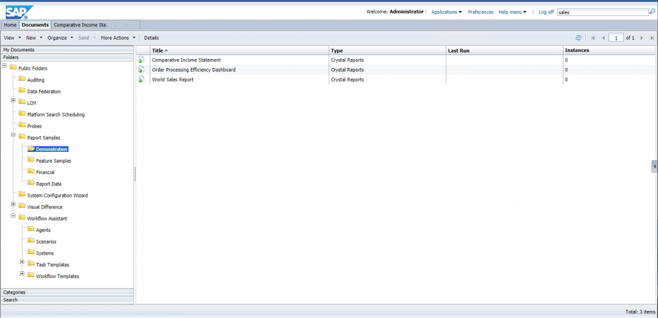Click the World Sales Report document icon

(141, 79)
